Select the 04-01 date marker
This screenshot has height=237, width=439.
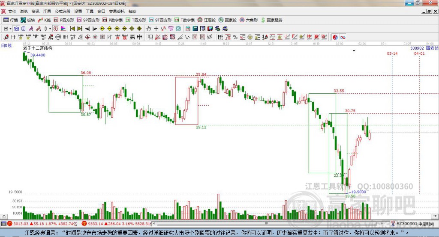point(419,53)
